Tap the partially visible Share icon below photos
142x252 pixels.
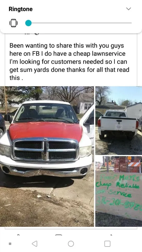tap(111, 235)
